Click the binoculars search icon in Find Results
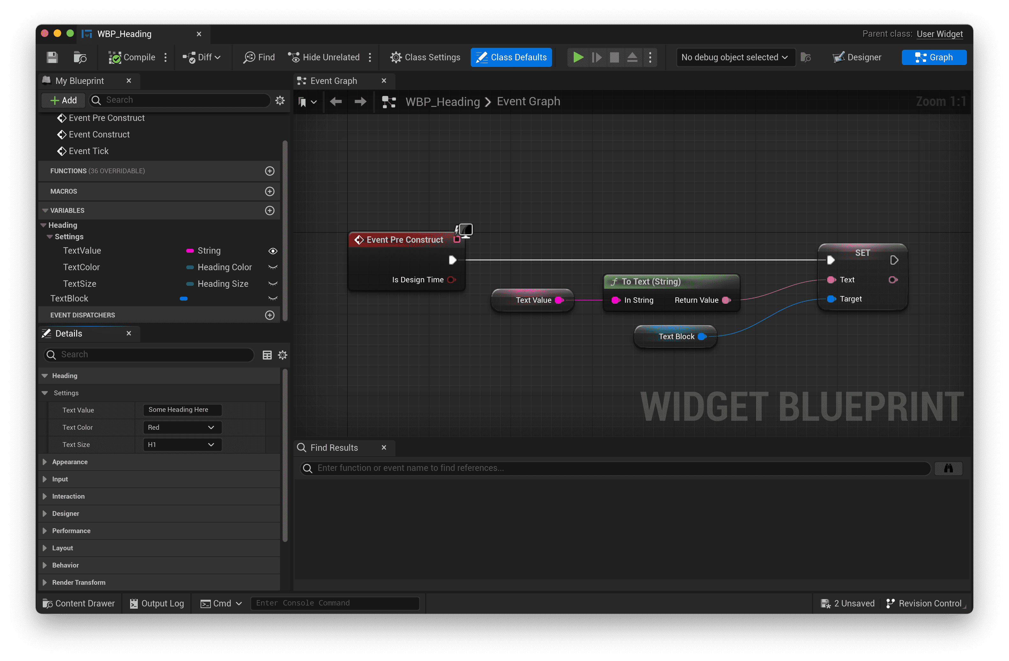 pos(948,468)
